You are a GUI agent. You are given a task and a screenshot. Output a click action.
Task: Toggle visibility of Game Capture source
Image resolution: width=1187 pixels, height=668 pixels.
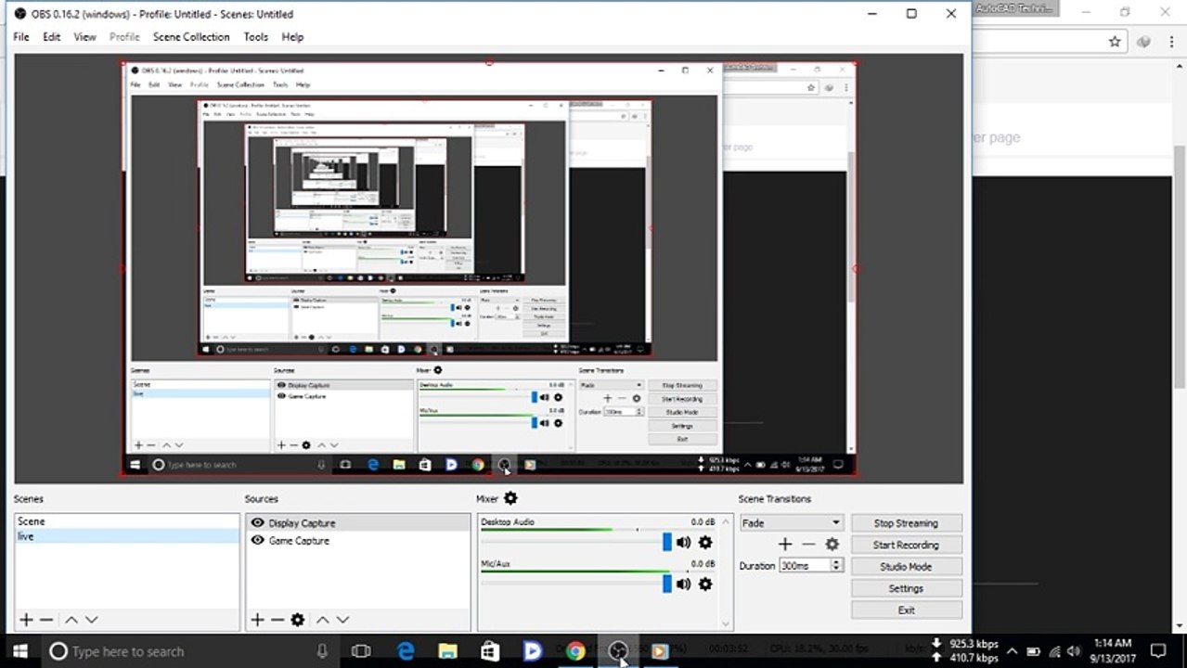(x=257, y=540)
